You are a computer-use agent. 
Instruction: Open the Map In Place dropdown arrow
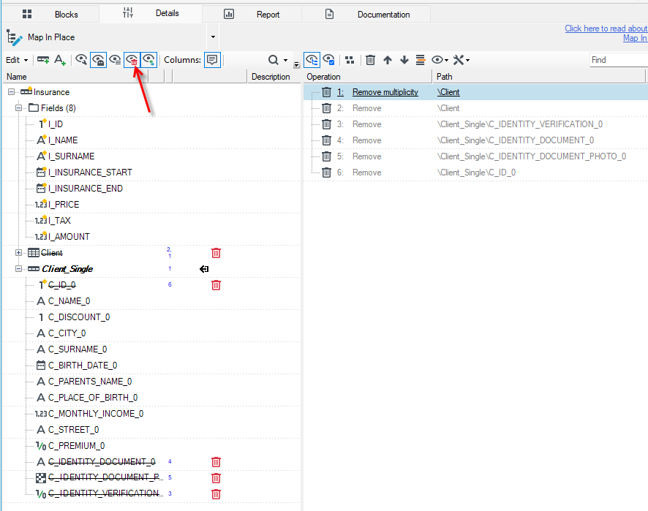point(214,37)
